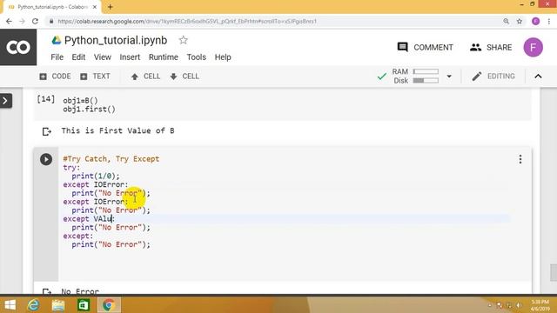Open the Tools menu

click(197, 57)
